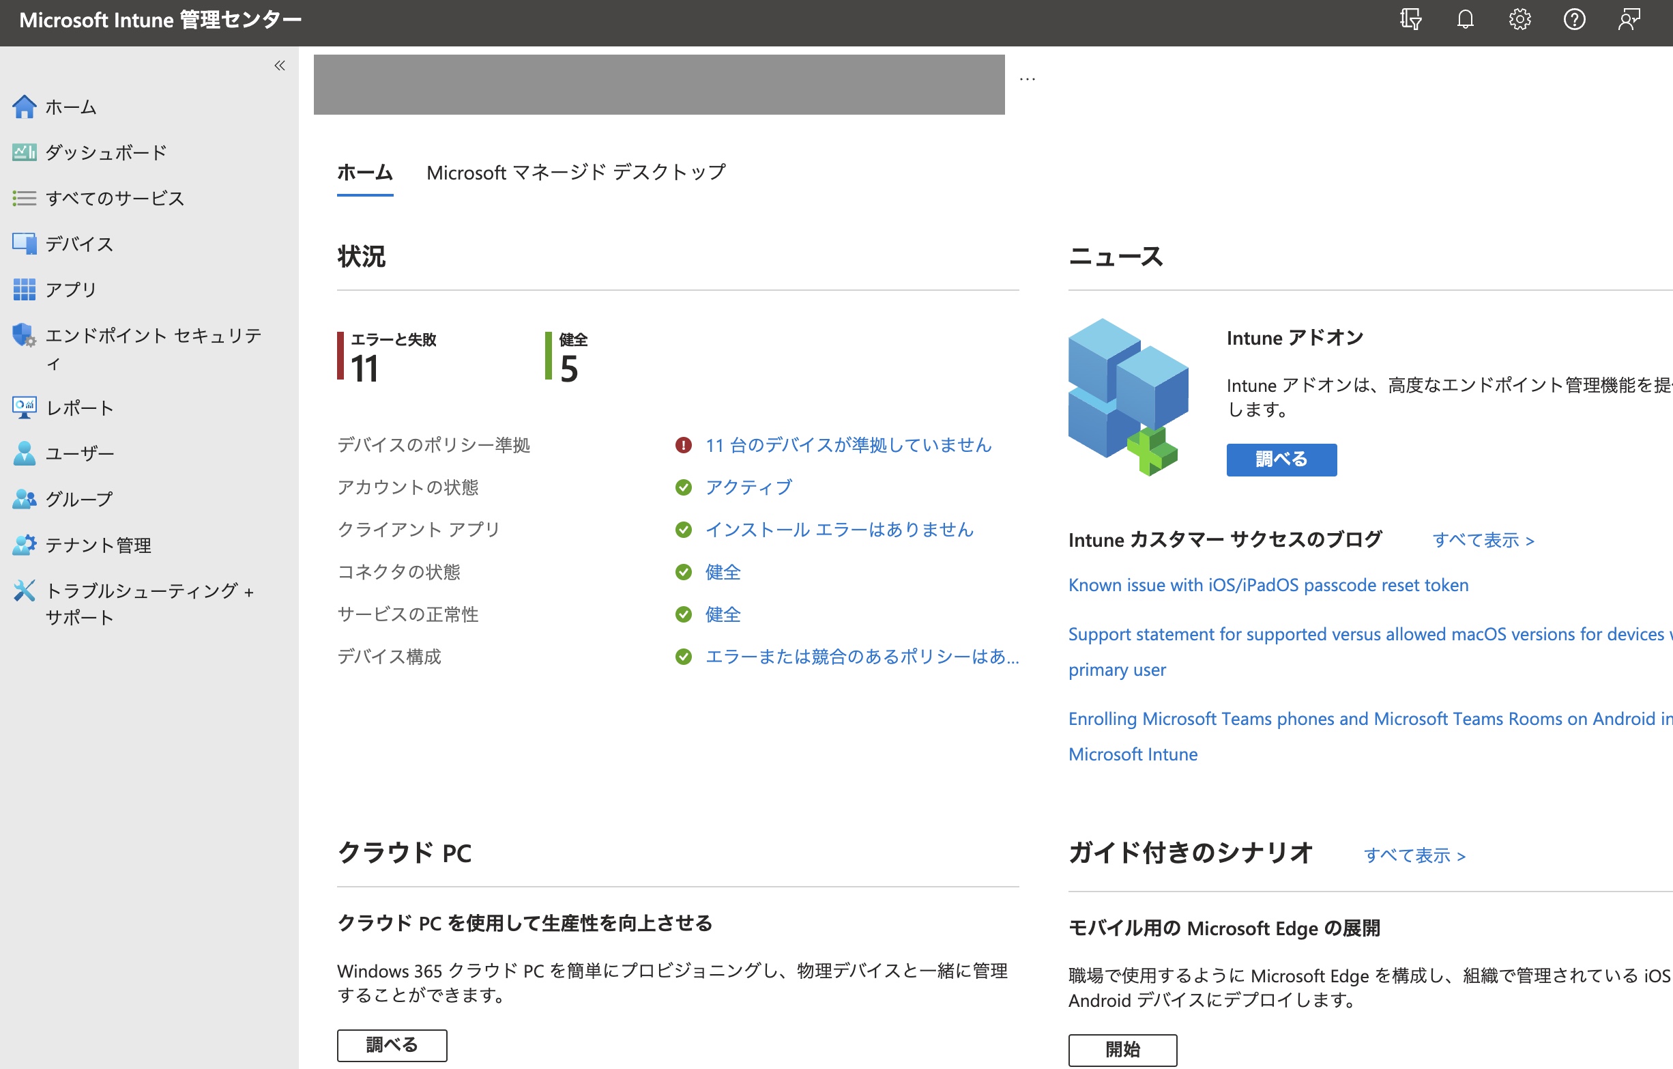Click the デバイス monitor icon
Screen dimensions: 1673x1069
pos(25,243)
